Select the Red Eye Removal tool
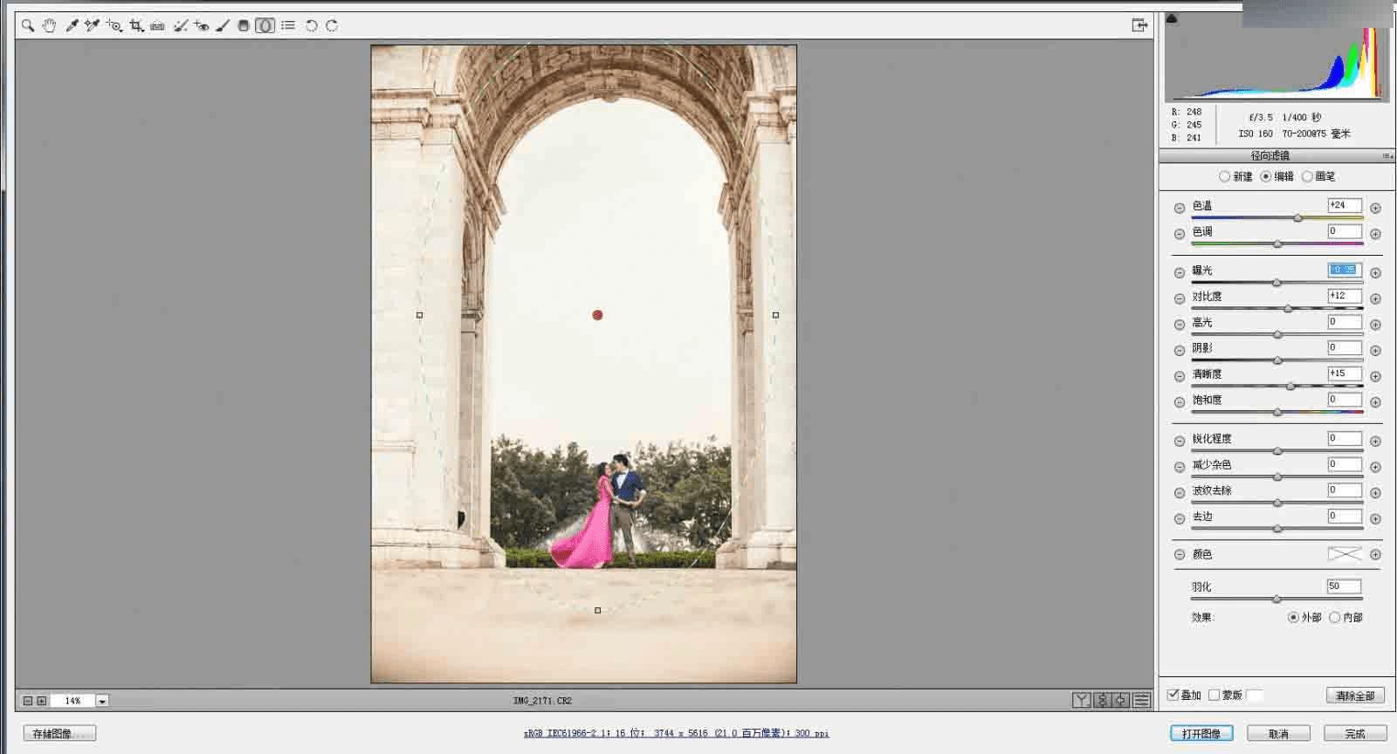 [202, 26]
